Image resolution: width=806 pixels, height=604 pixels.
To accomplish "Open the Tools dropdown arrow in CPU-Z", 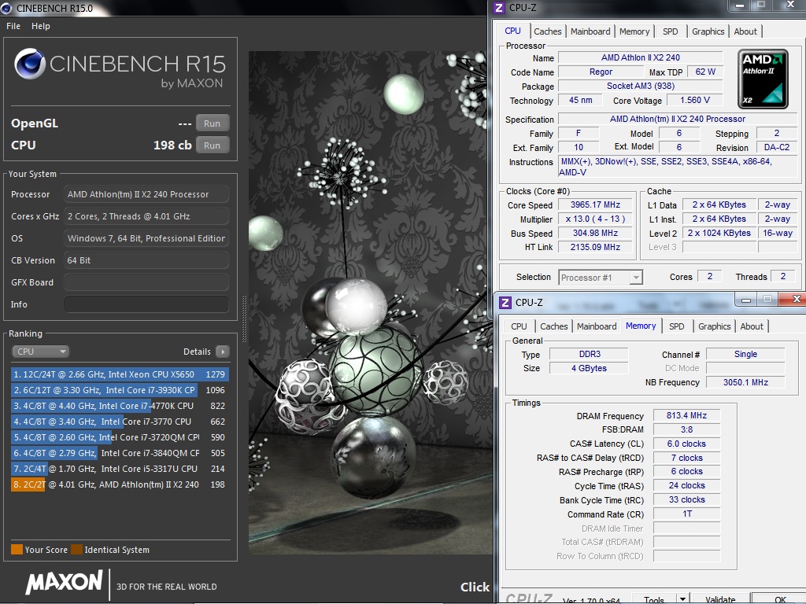I will click(x=682, y=598).
